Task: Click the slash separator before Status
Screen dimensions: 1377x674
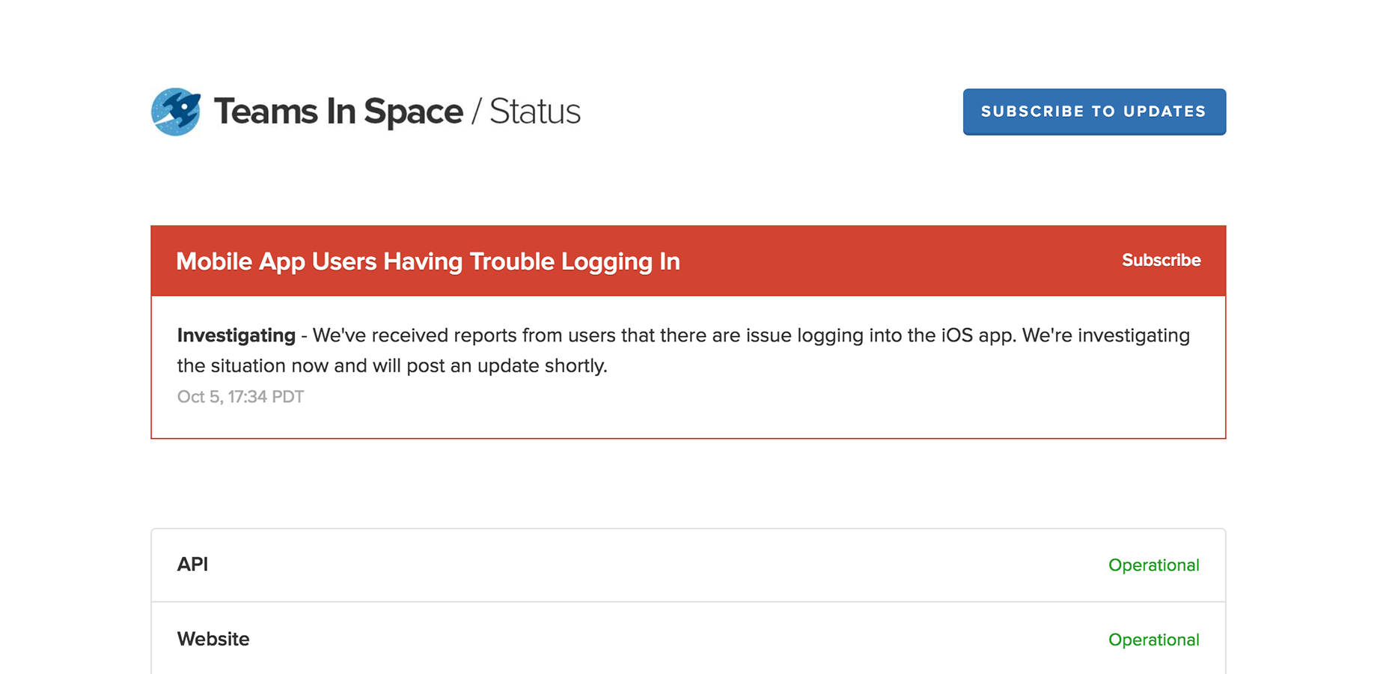Action: tap(476, 112)
